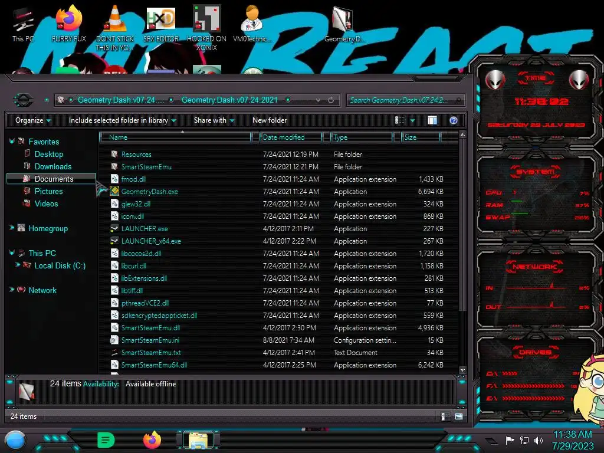Open the HxD SEX EDITOR shortcut
The height and width of the screenshot is (453, 604).
click(161, 24)
